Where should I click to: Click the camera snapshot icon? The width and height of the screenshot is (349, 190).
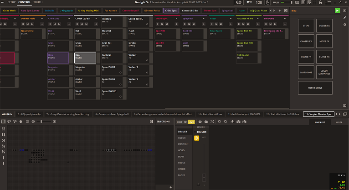tap(238, 122)
